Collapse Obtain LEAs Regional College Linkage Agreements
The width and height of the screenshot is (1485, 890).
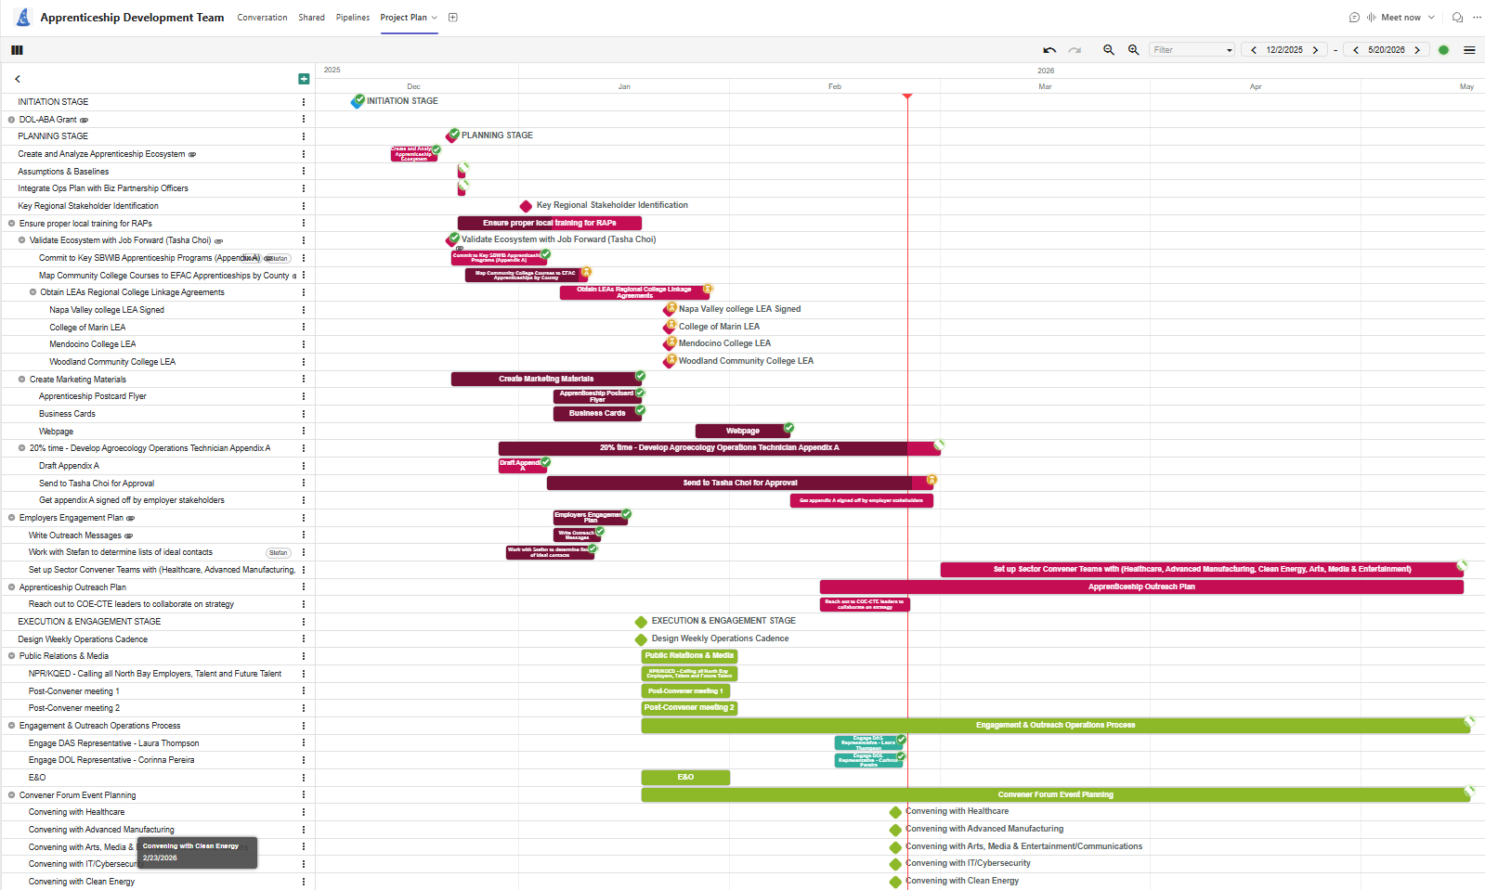coord(33,292)
